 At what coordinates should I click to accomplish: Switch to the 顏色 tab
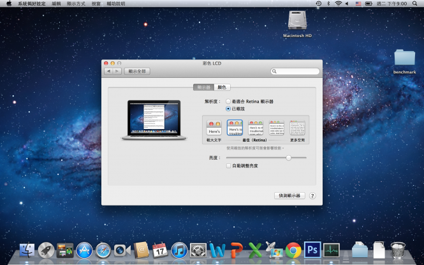(222, 87)
